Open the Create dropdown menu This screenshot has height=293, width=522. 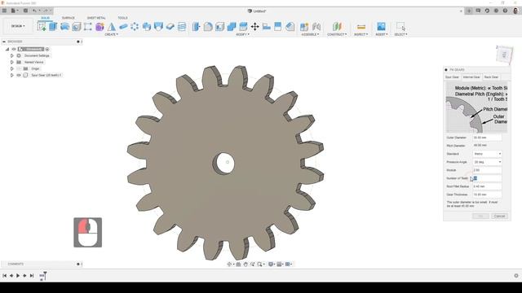point(111,34)
